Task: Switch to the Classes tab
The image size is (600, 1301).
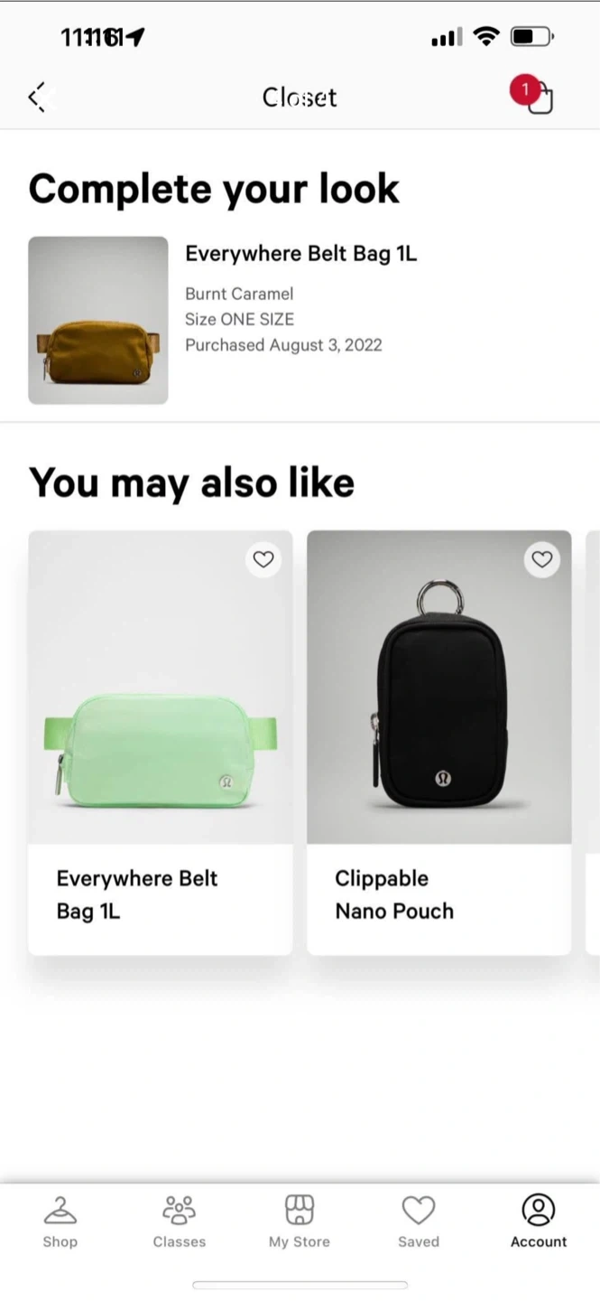Action: [x=179, y=1221]
